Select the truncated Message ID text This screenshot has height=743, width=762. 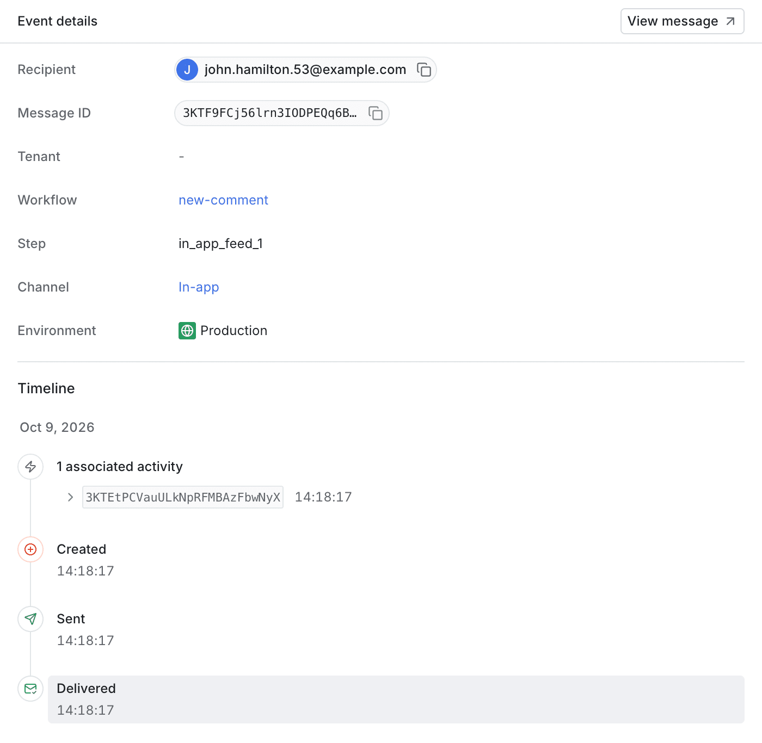click(x=270, y=113)
